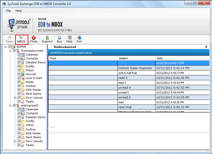212x154 pixels.
Task: Click the Exit toolbar icon
Action: [79, 38]
